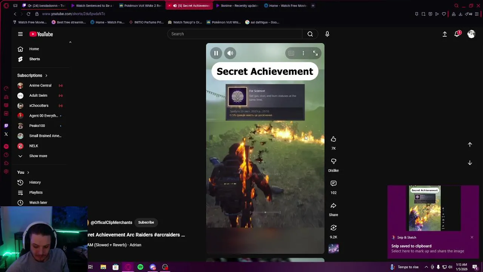
Task: Close the Snip & Sketch notification
Action: point(472,237)
